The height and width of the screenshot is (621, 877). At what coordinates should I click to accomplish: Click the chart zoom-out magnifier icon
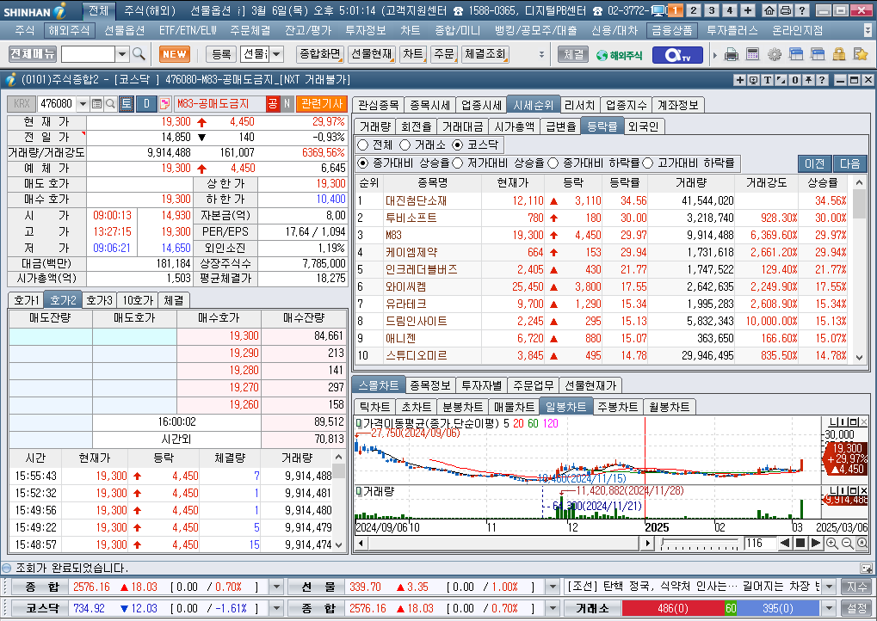pyautogui.click(x=847, y=543)
